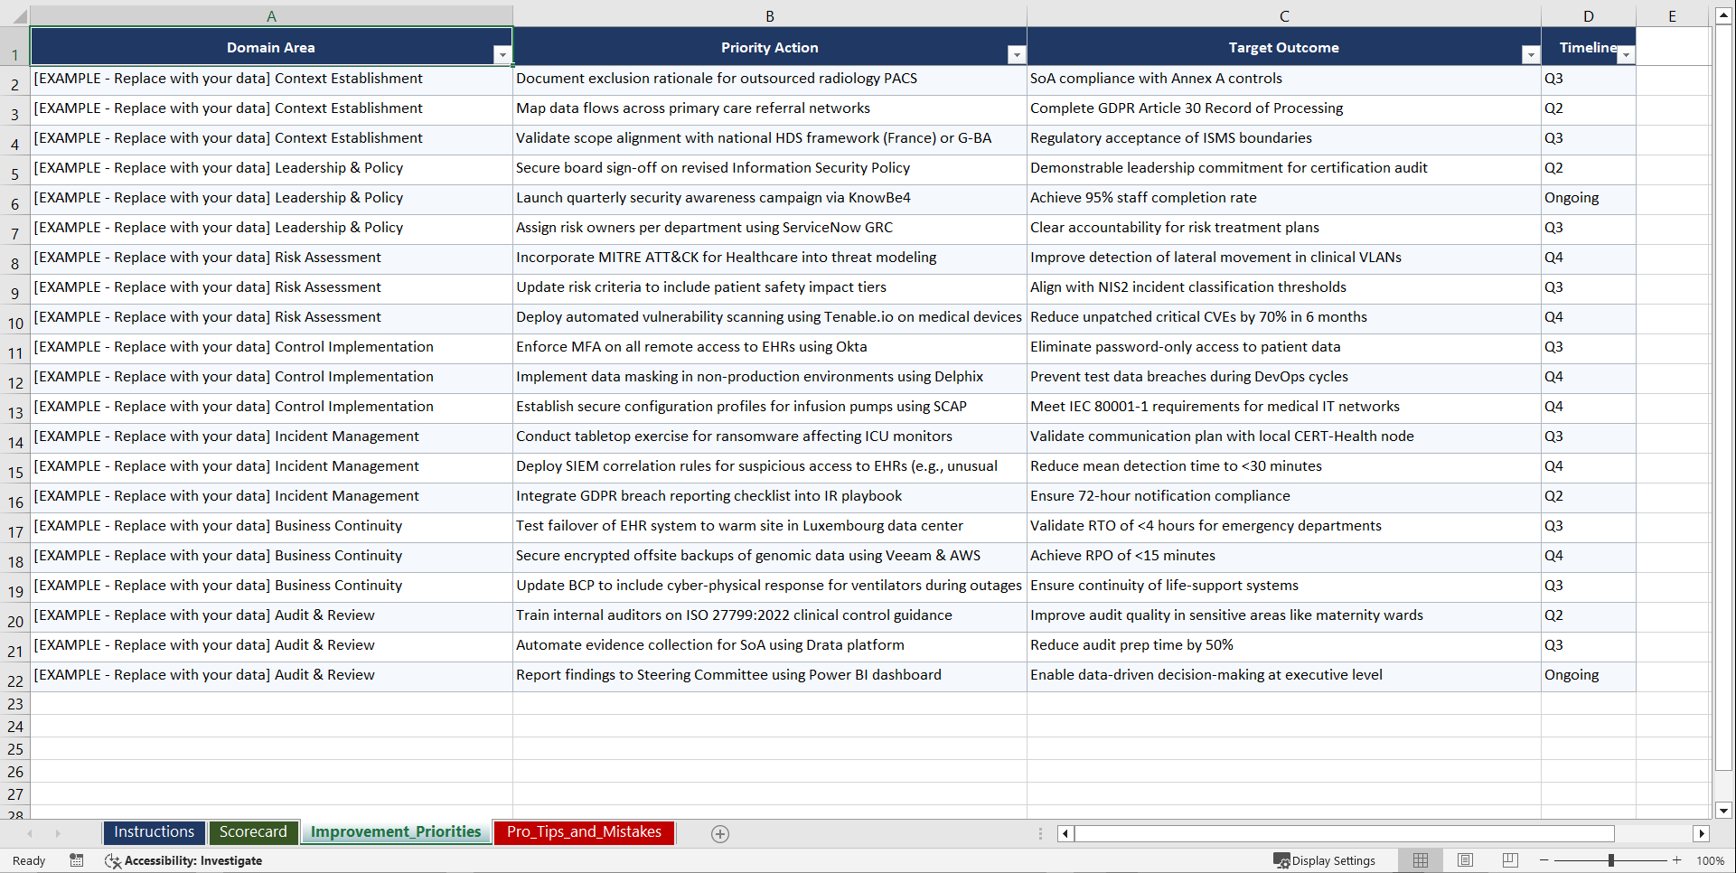This screenshot has height=873, width=1736.
Task: Click the macro recording icon in status bar
Action: pyautogui.click(x=77, y=860)
